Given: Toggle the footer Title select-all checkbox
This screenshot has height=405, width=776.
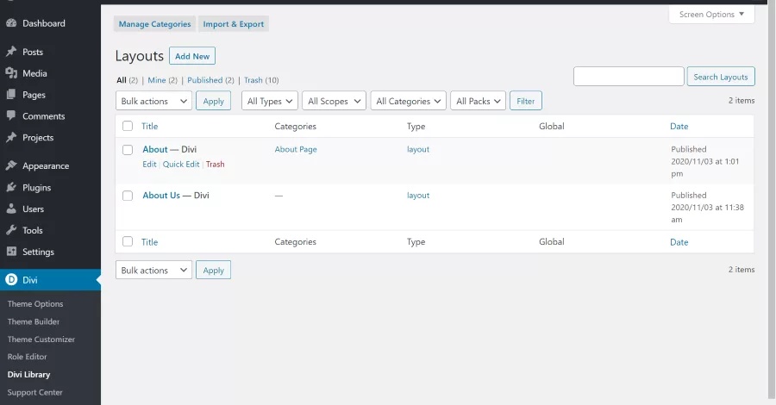Looking at the screenshot, I should 128,241.
